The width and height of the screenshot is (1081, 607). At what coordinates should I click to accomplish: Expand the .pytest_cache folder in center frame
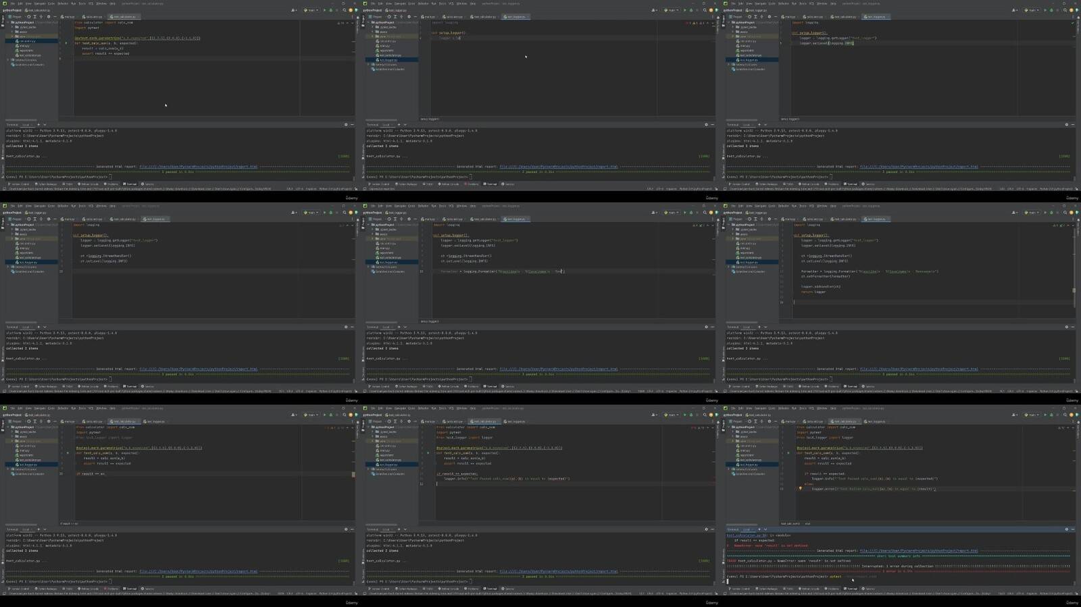coord(374,230)
